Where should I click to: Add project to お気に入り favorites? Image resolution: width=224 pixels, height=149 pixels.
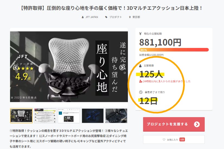pyautogui.click(x=174, y=139)
